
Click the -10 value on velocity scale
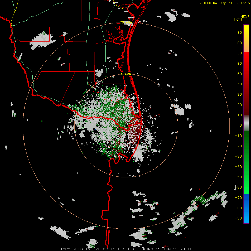click(x=238, y=136)
